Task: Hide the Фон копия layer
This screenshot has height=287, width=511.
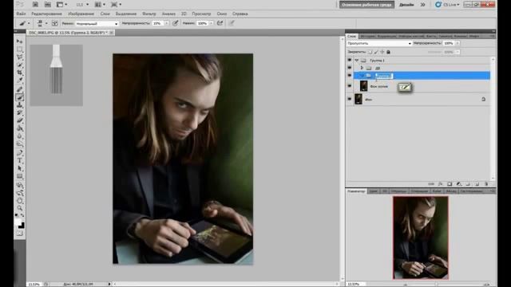Action: [350, 86]
